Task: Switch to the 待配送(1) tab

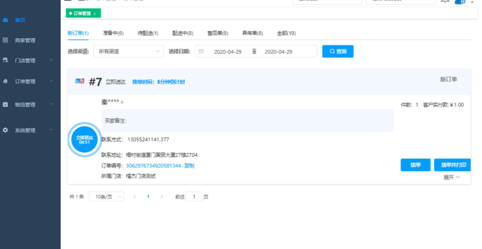Action: [148, 33]
